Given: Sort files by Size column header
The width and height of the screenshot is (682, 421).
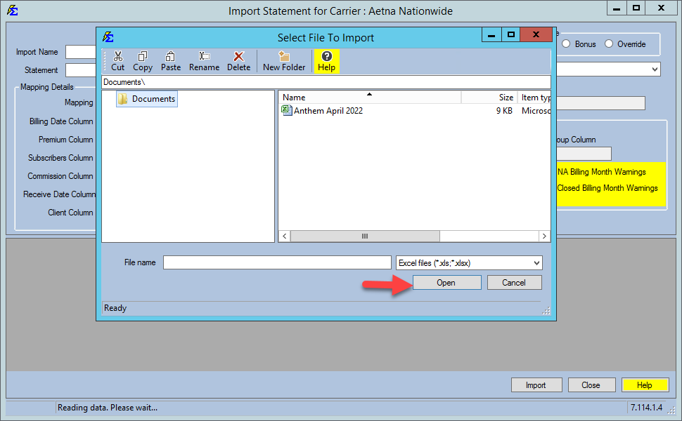Looking at the screenshot, I should (505, 98).
